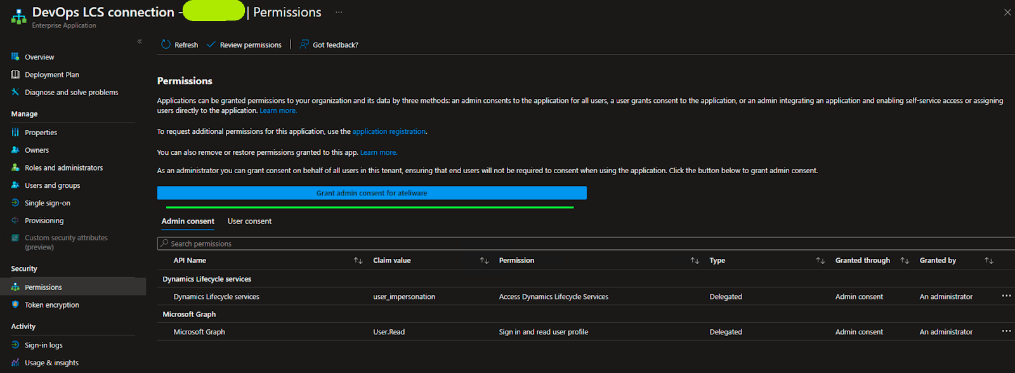1015x373 pixels.
Task: Click the Usage & insights chart icon
Action: [15, 362]
